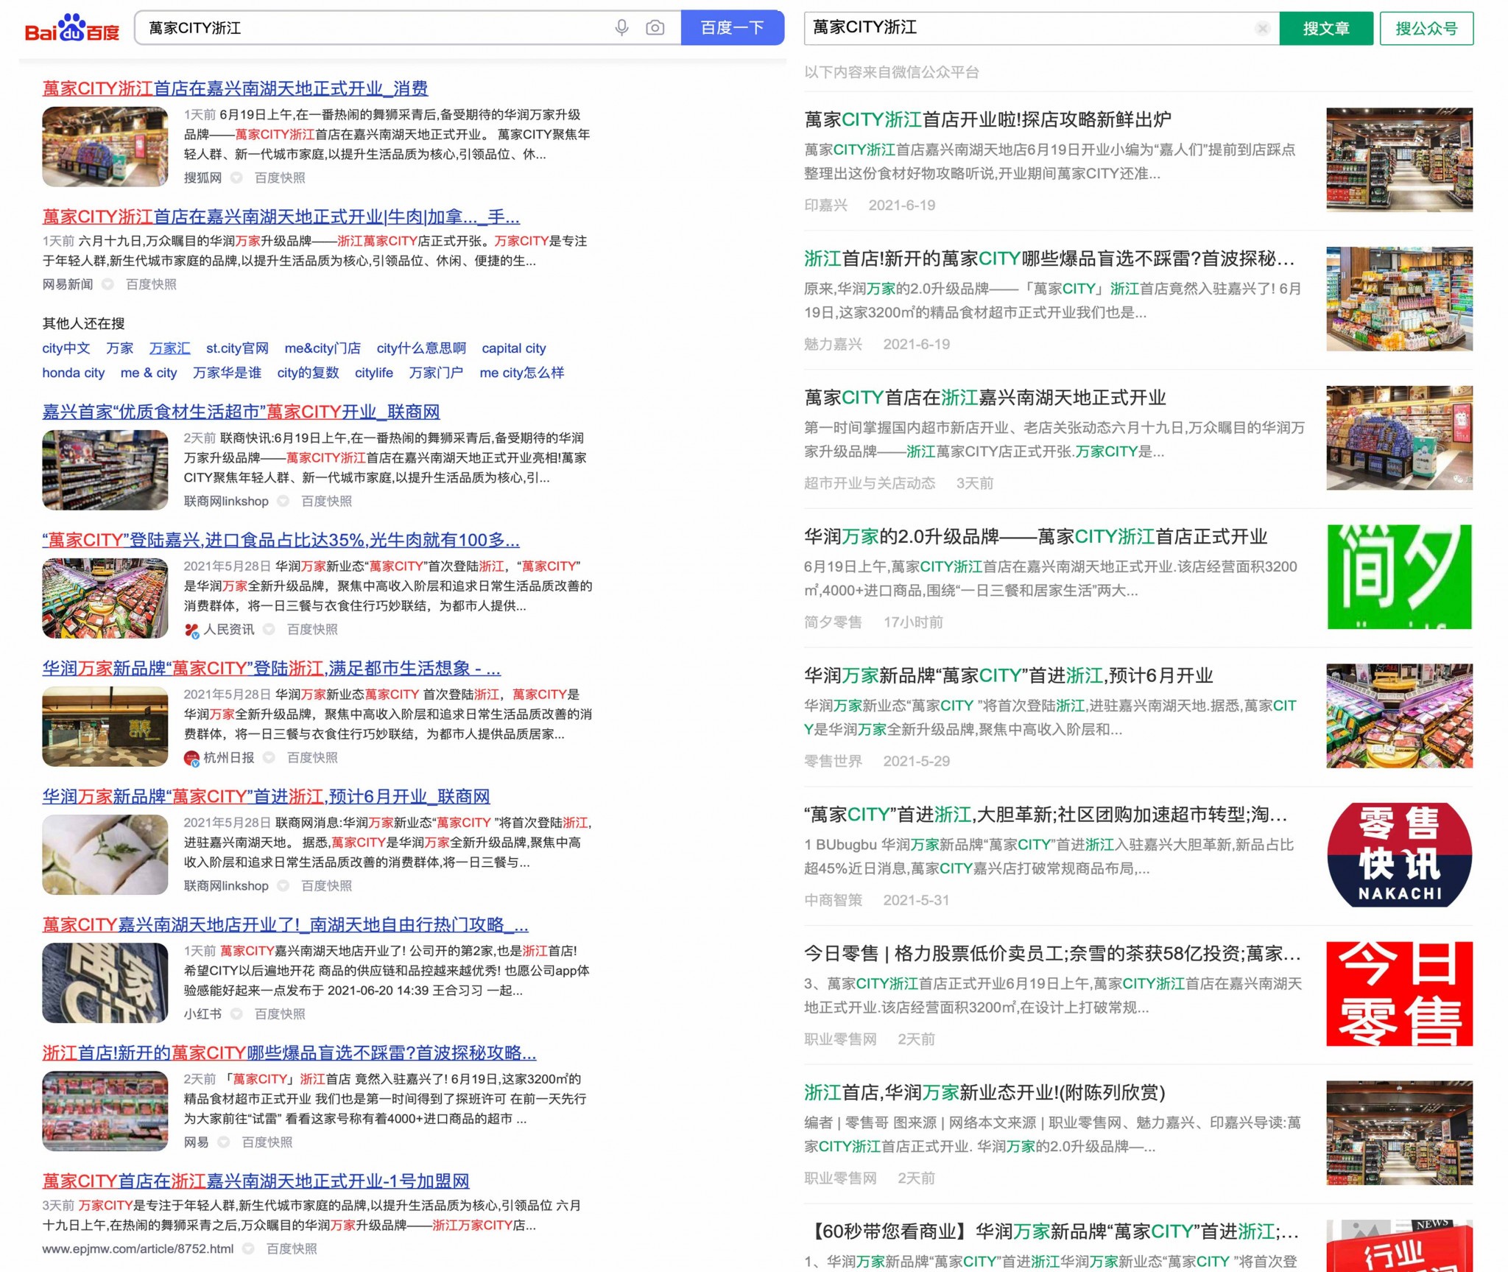Open Baidu result 浙江首店!新开的萬家CITY哪些爆品
Viewport: 1508px width, 1272px height.
pos(289,1053)
